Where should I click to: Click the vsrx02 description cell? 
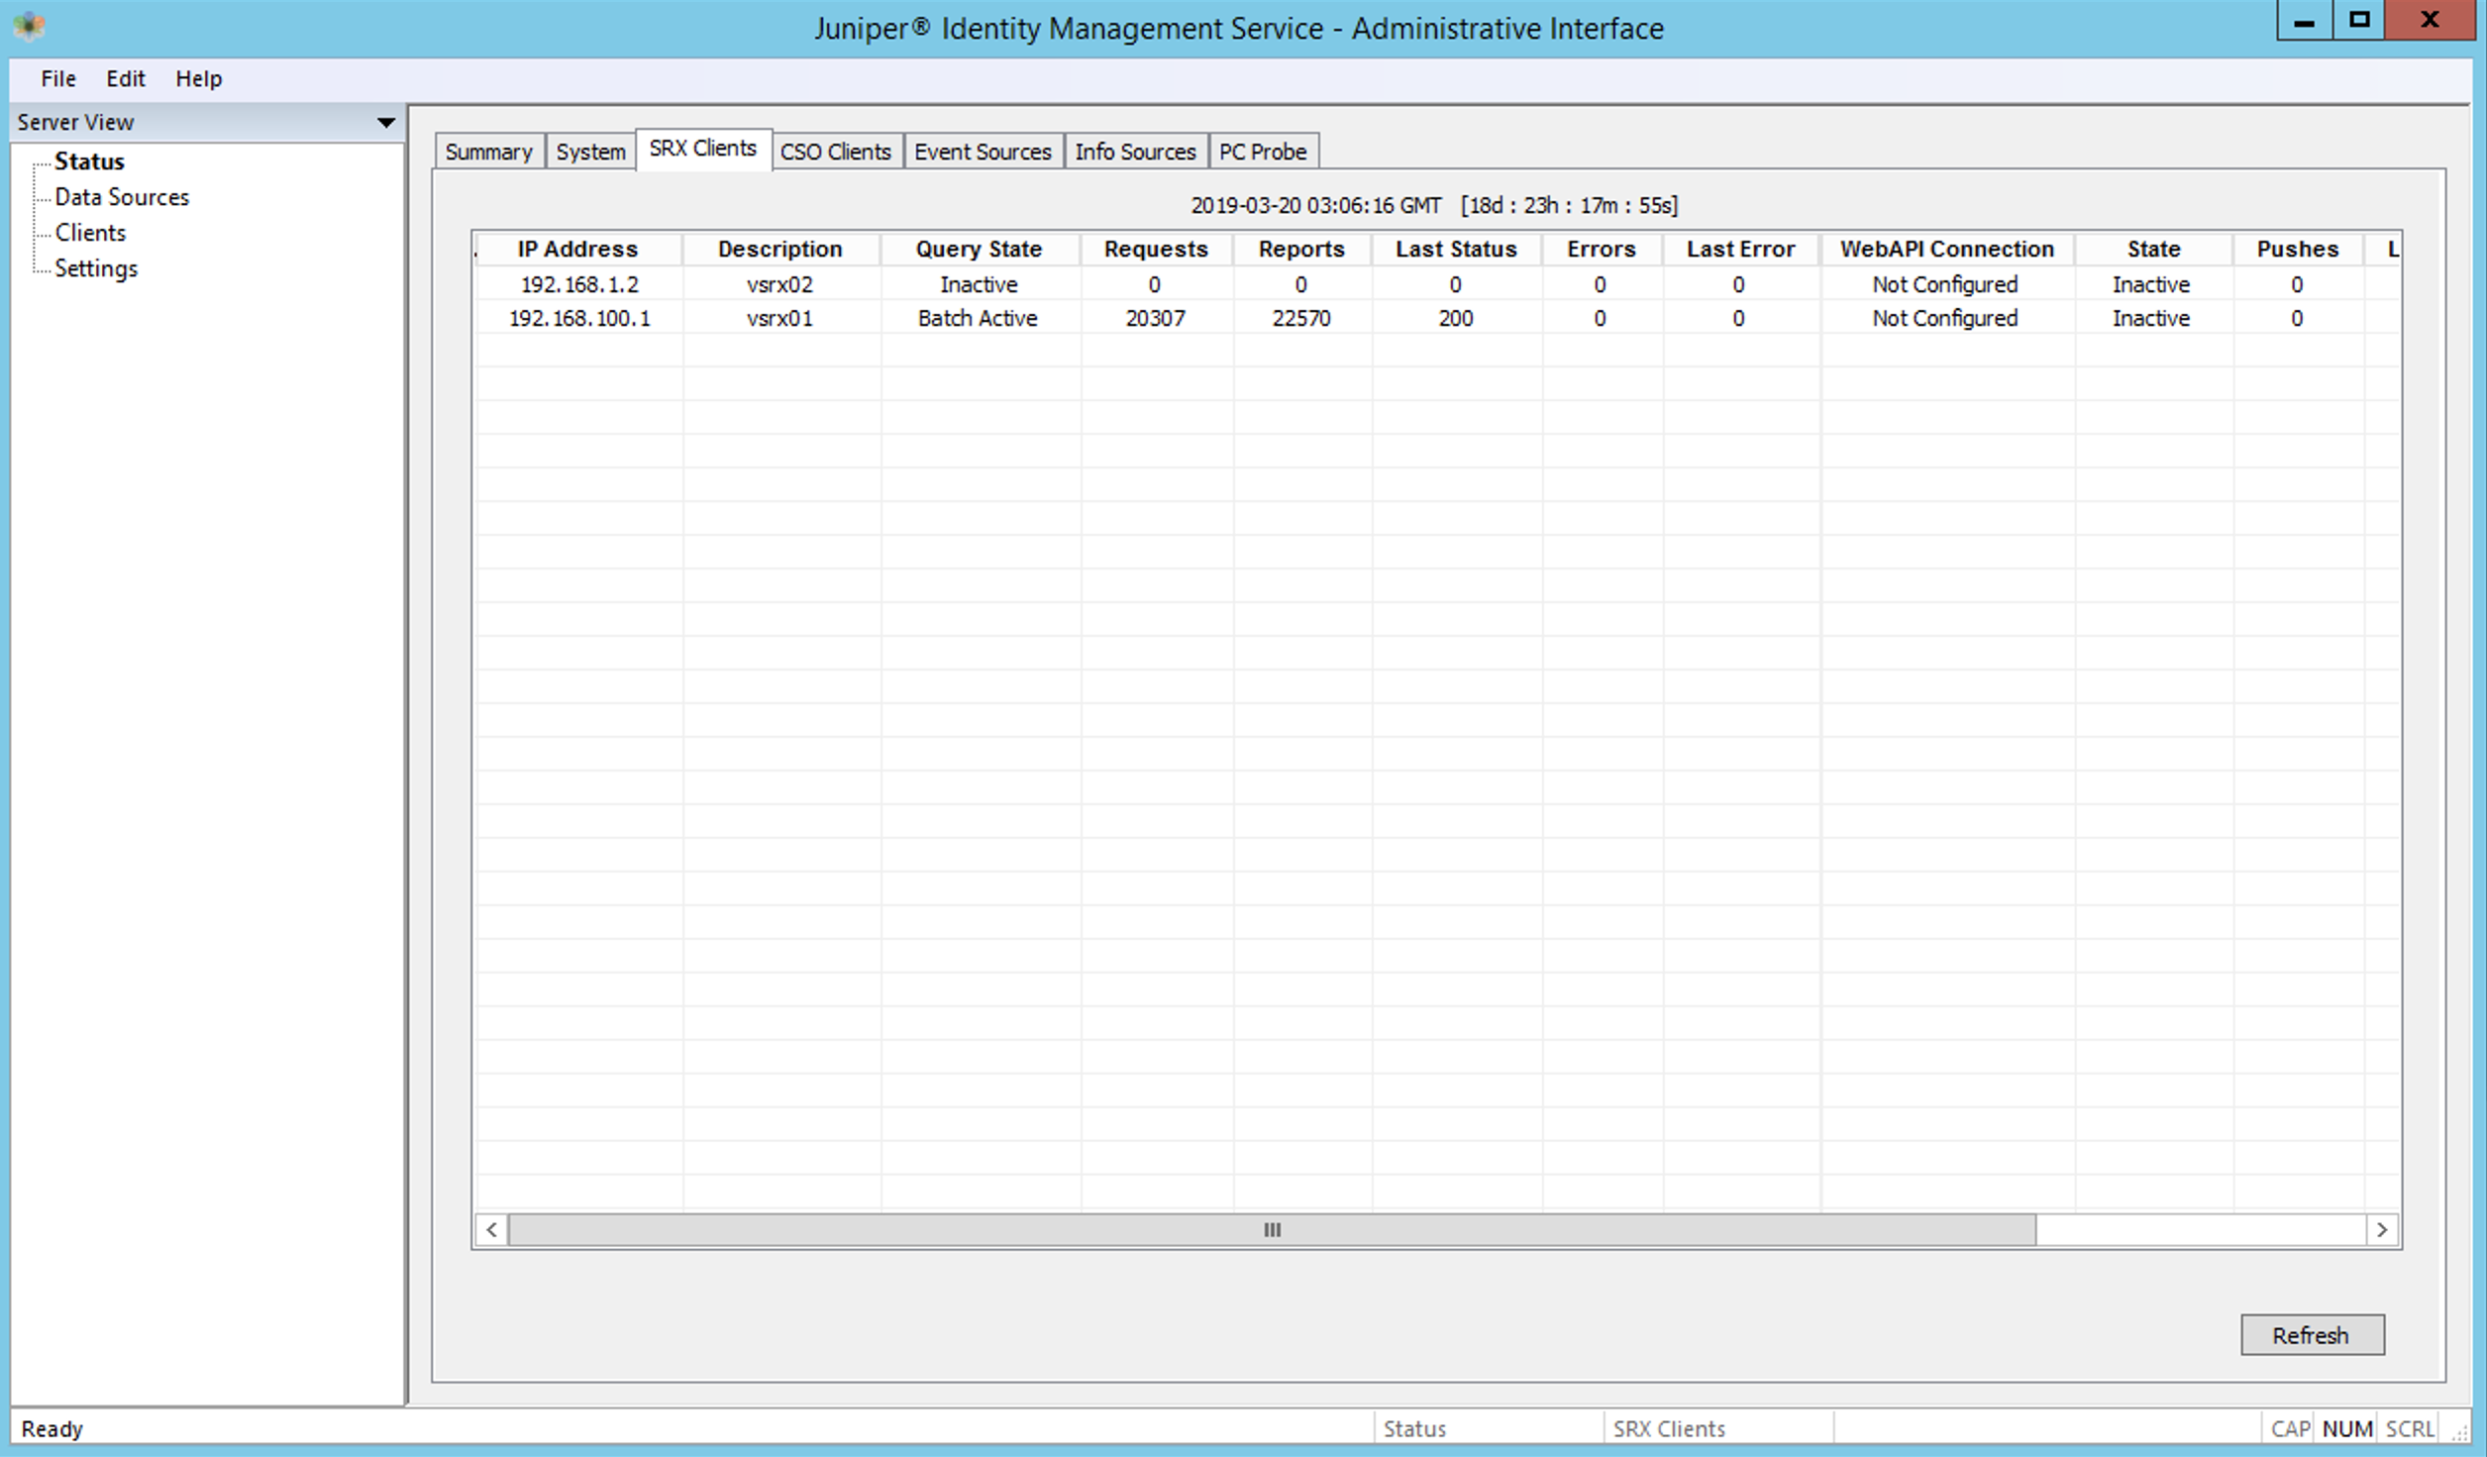click(x=780, y=285)
